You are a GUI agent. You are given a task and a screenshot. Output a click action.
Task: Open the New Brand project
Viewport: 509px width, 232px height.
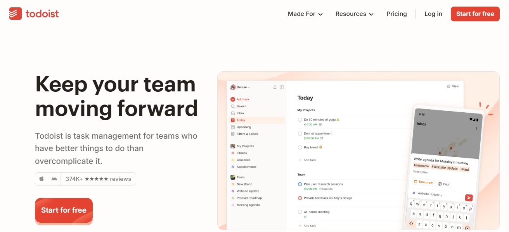coord(242,184)
